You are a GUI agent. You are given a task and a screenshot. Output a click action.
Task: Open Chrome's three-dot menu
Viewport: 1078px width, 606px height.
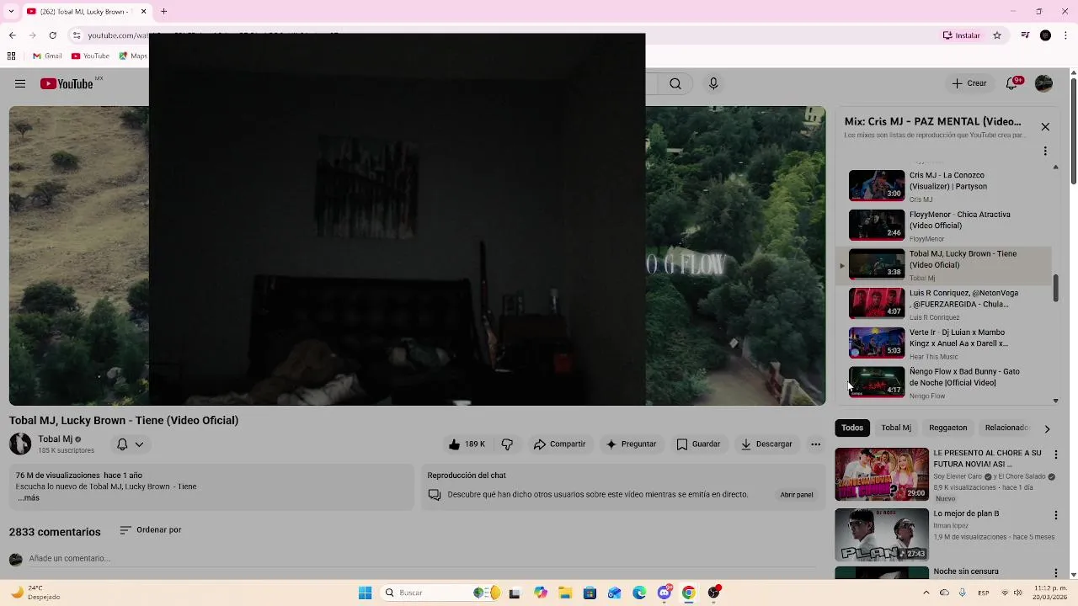pos(1065,35)
